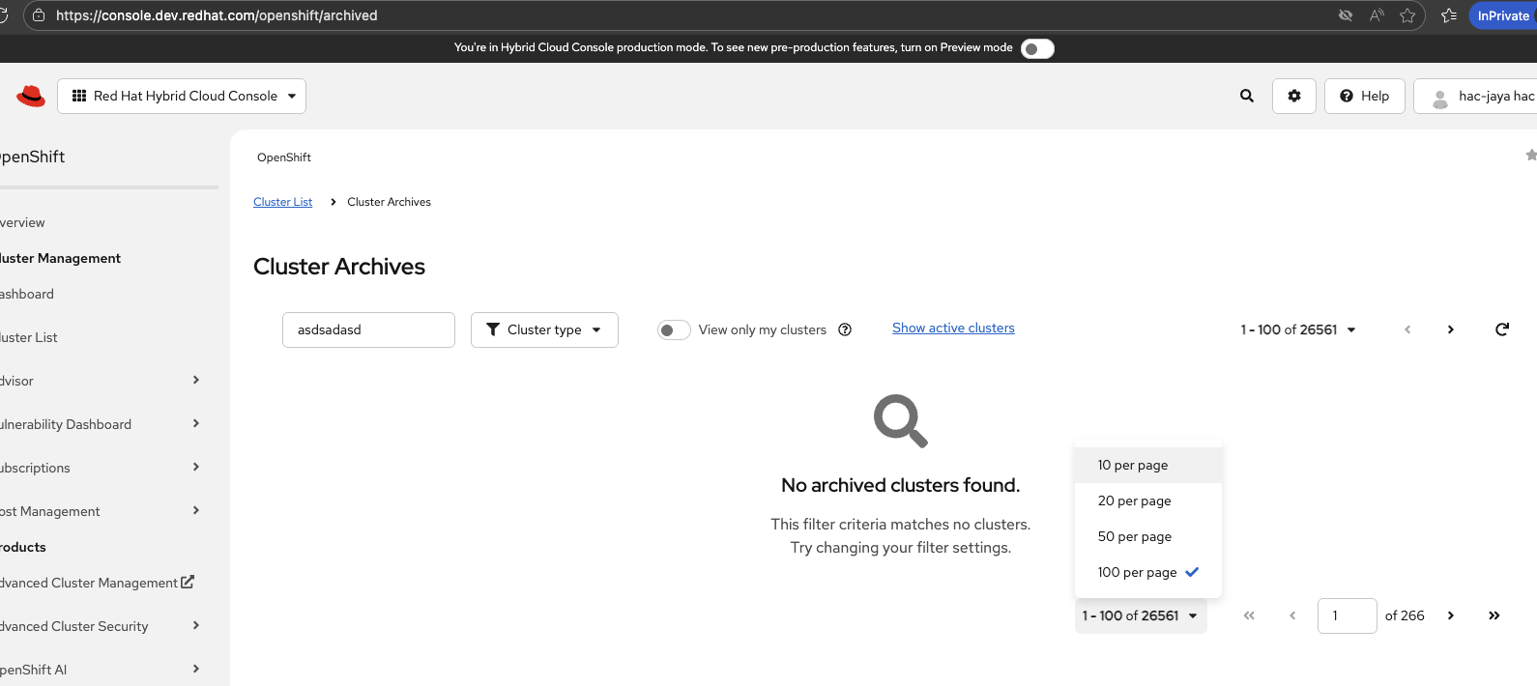This screenshot has width=1537, height=686.
Task: Click the Show active clusters link
Action: [953, 329]
